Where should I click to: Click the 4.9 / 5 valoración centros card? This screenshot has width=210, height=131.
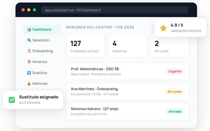(180, 28)
